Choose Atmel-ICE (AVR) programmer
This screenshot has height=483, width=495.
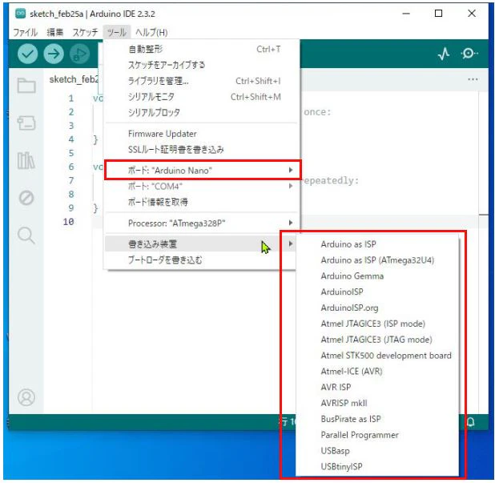point(377,371)
